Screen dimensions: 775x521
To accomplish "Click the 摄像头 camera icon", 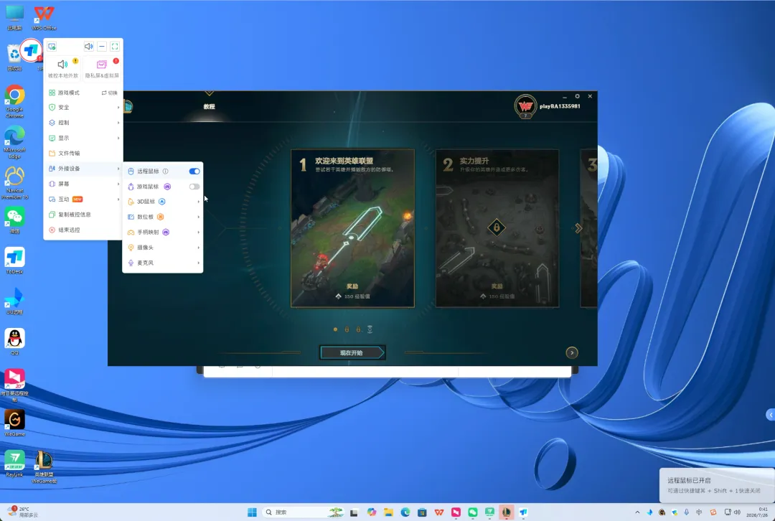I will (x=131, y=248).
